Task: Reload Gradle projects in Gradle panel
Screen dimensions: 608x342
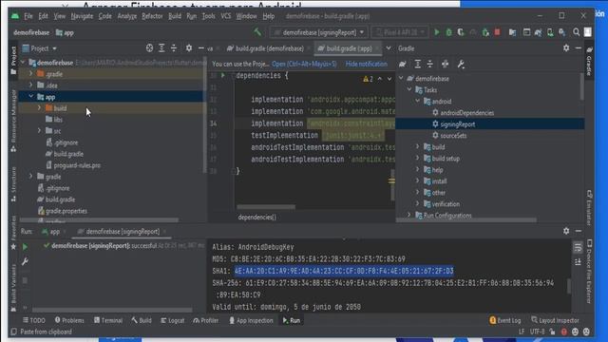Action: (403, 64)
